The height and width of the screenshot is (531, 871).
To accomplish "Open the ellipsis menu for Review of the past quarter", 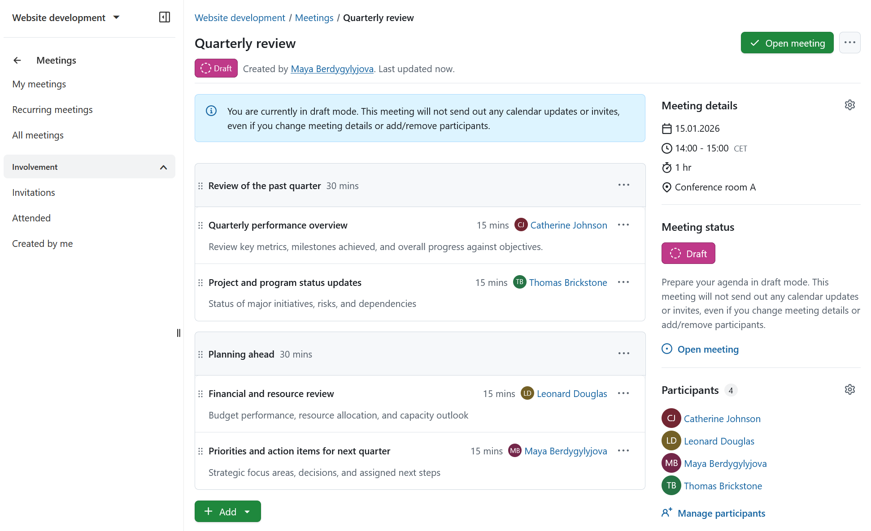I will tap(623, 185).
